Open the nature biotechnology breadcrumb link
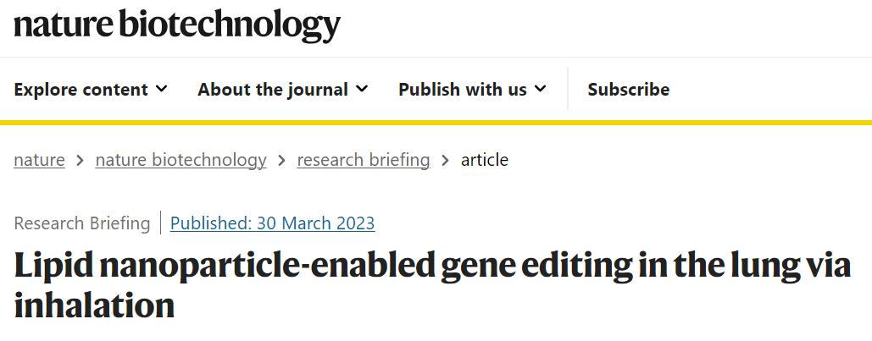 (x=181, y=159)
